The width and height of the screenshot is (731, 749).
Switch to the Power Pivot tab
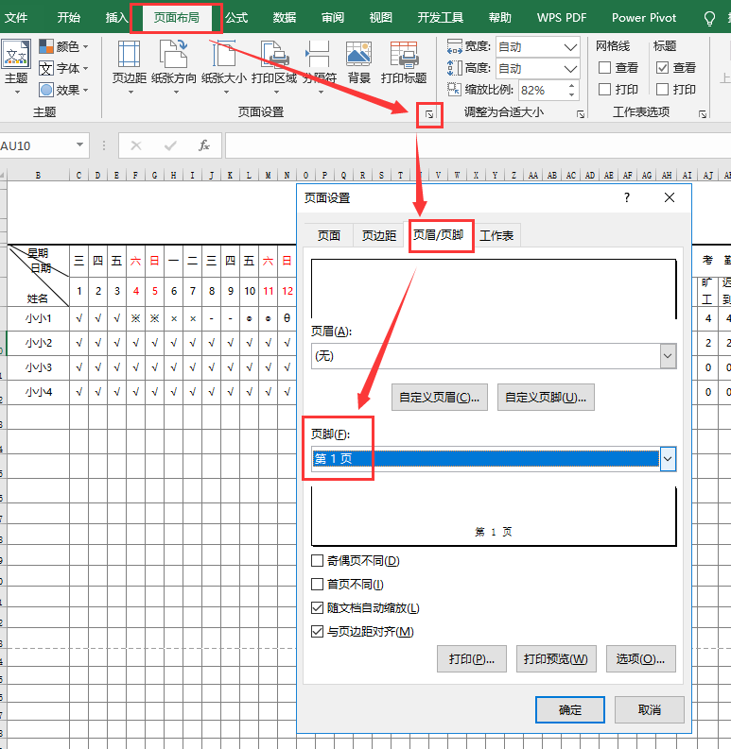pos(644,18)
